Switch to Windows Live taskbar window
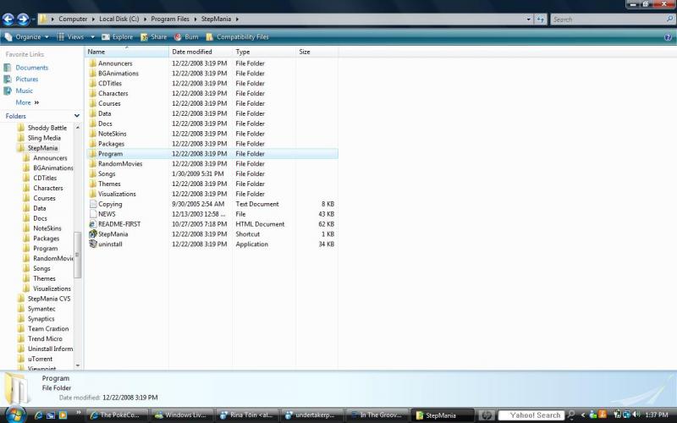The width and height of the screenshot is (677, 423). [x=182, y=415]
